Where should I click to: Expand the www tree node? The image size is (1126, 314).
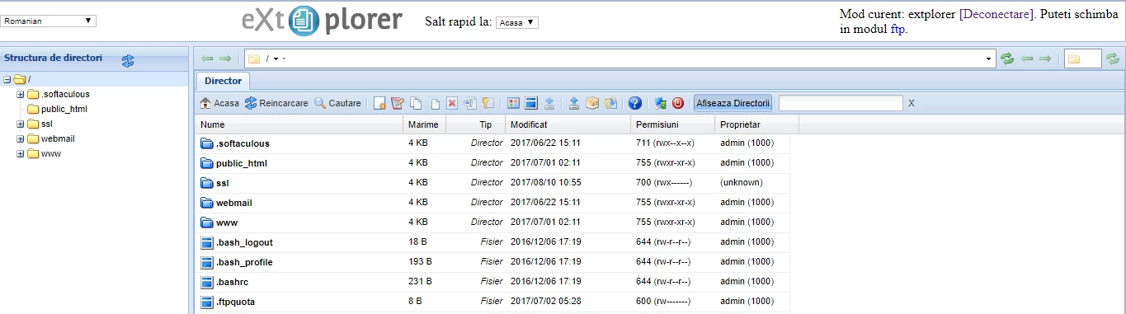(21, 153)
